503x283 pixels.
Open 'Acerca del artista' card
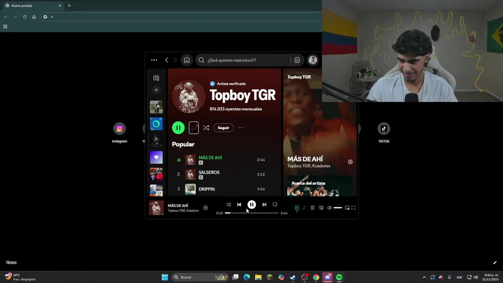tap(320, 186)
